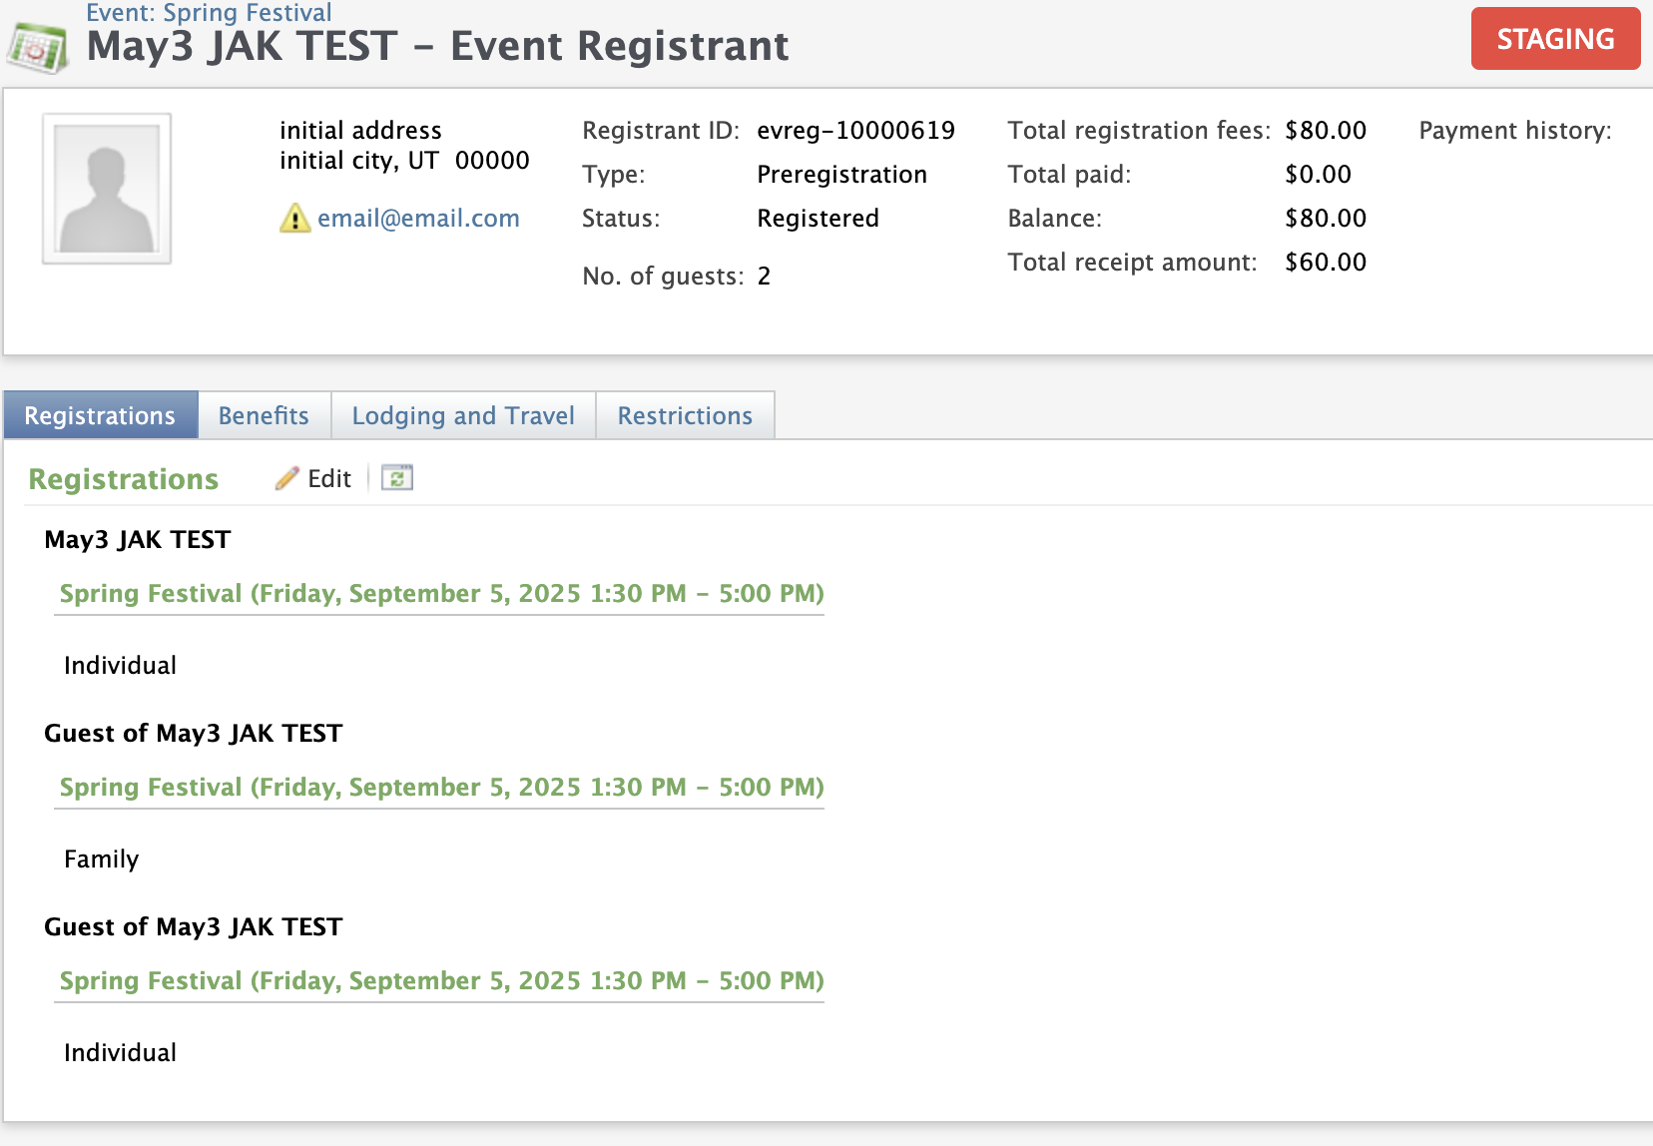The height and width of the screenshot is (1146, 1653).
Task: Click the refresh icon next to Edit
Action: 396,478
